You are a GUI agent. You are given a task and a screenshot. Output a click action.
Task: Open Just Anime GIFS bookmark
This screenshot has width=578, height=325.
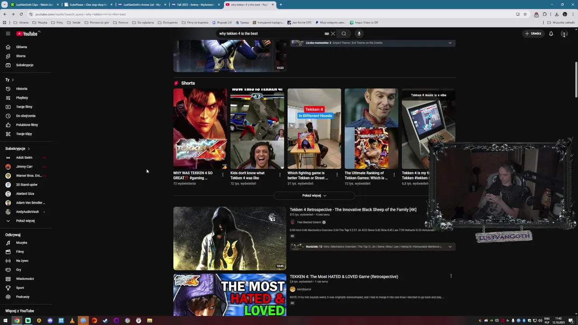[x=299, y=22]
